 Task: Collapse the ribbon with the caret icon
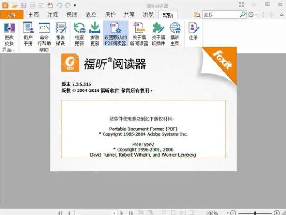point(282,15)
